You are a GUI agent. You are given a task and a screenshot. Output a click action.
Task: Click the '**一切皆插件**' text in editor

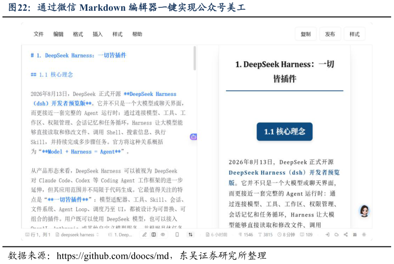[68, 199]
